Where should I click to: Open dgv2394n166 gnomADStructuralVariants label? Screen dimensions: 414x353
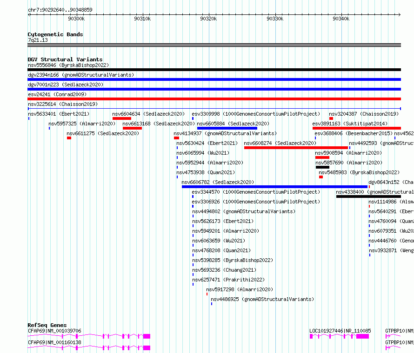(x=81, y=75)
